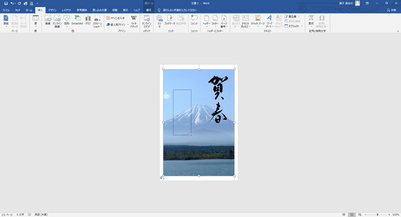401x217 pixels.
Task: Insert a SmartArt graphic
Action: pos(77,20)
